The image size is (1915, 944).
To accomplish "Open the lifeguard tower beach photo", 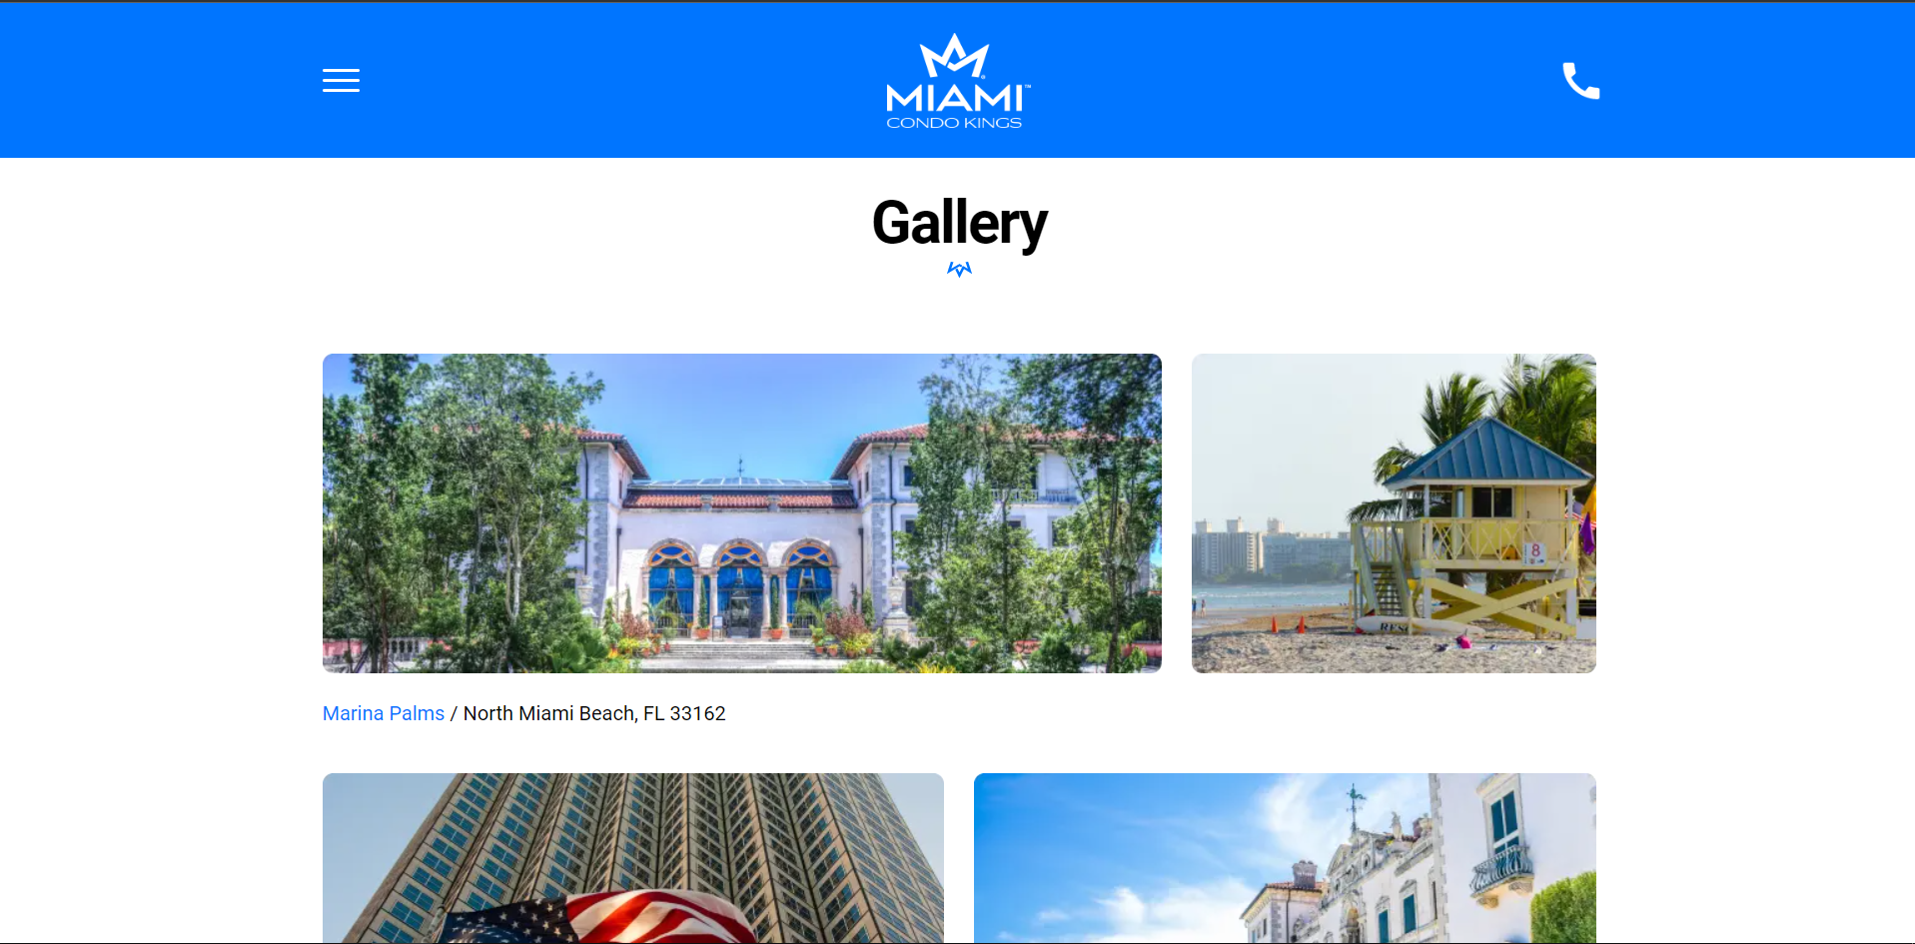I will click(1394, 513).
